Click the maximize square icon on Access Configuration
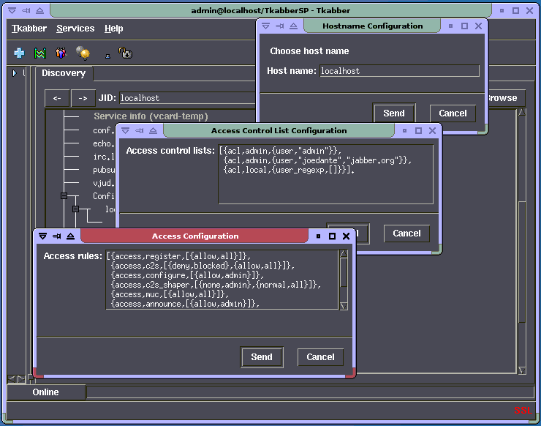The height and width of the screenshot is (426, 541). point(333,236)
